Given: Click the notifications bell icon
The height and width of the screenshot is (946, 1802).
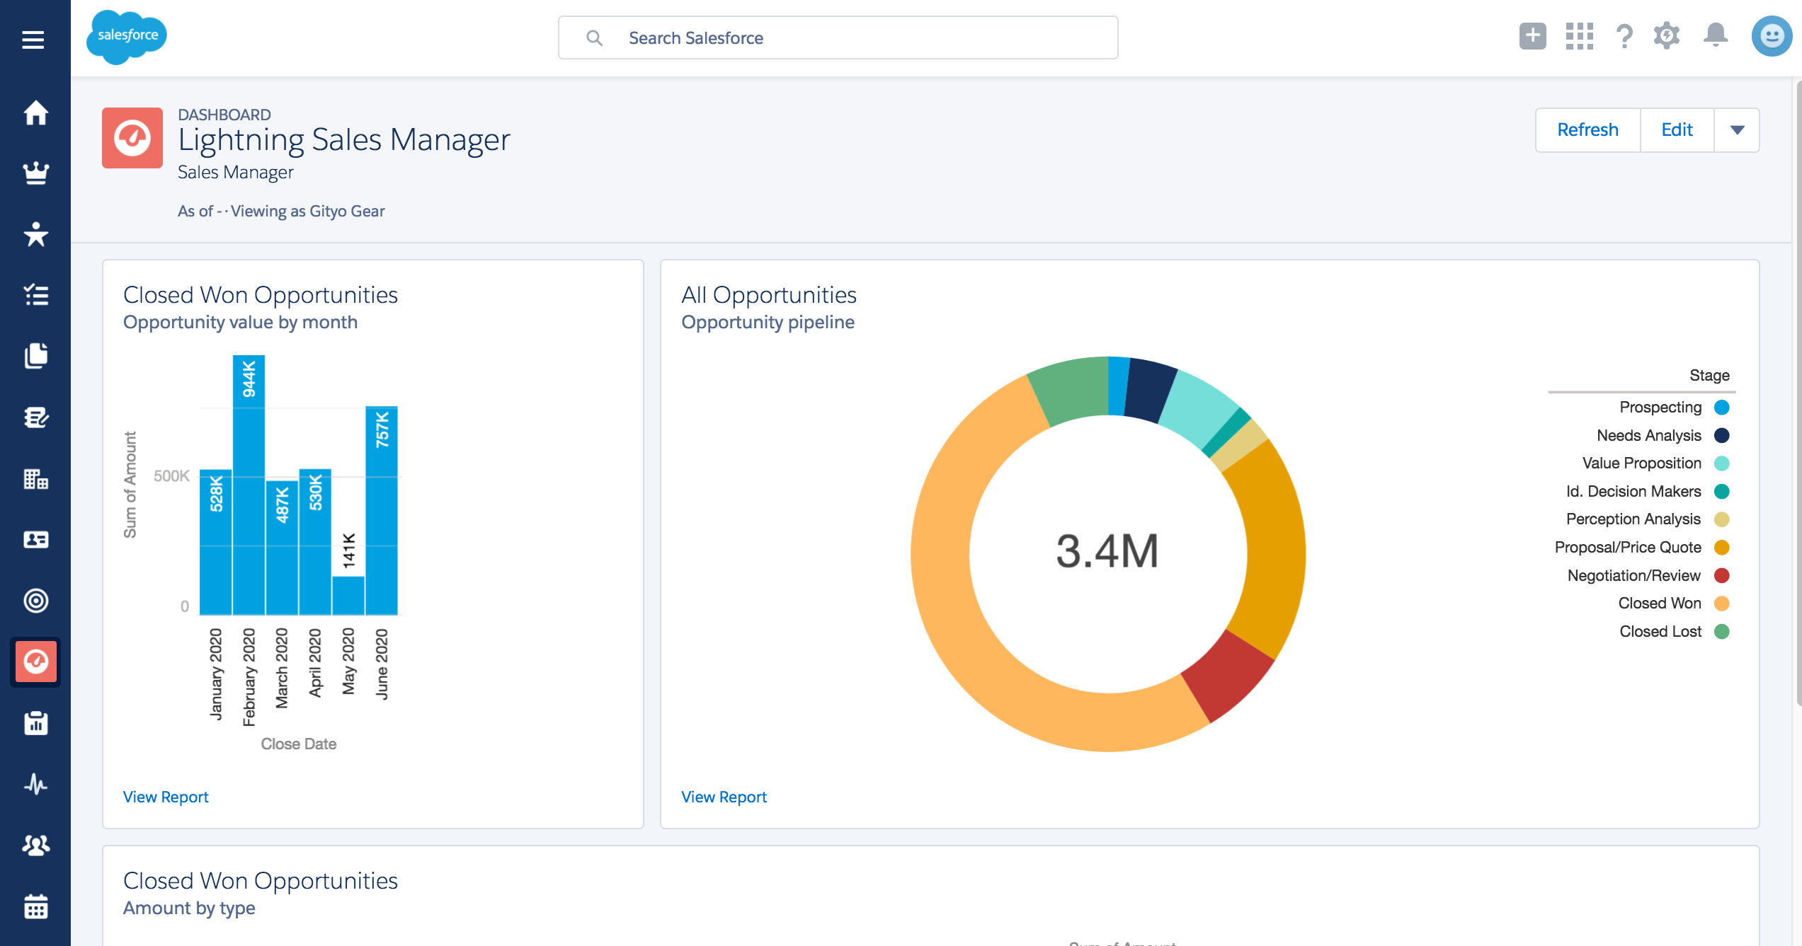Looking at the screenshot, I should (1715, 35).
